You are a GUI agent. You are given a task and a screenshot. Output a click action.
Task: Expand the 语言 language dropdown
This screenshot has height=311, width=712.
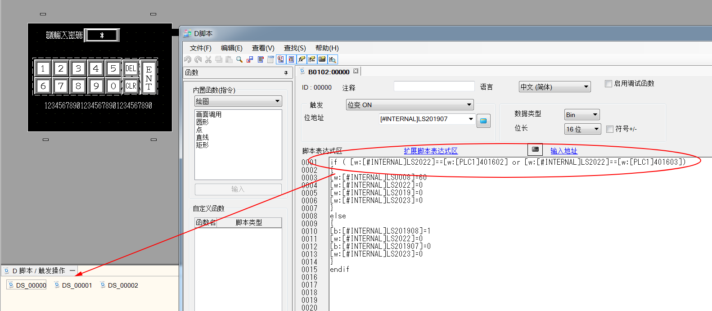coord(554,87)
